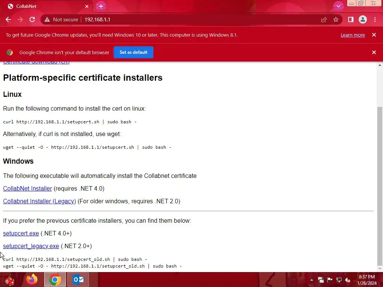
Task: Bookmark this page with the star
Action: point(336,19)
